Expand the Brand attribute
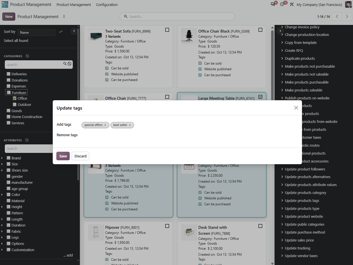 coord(2,158)
